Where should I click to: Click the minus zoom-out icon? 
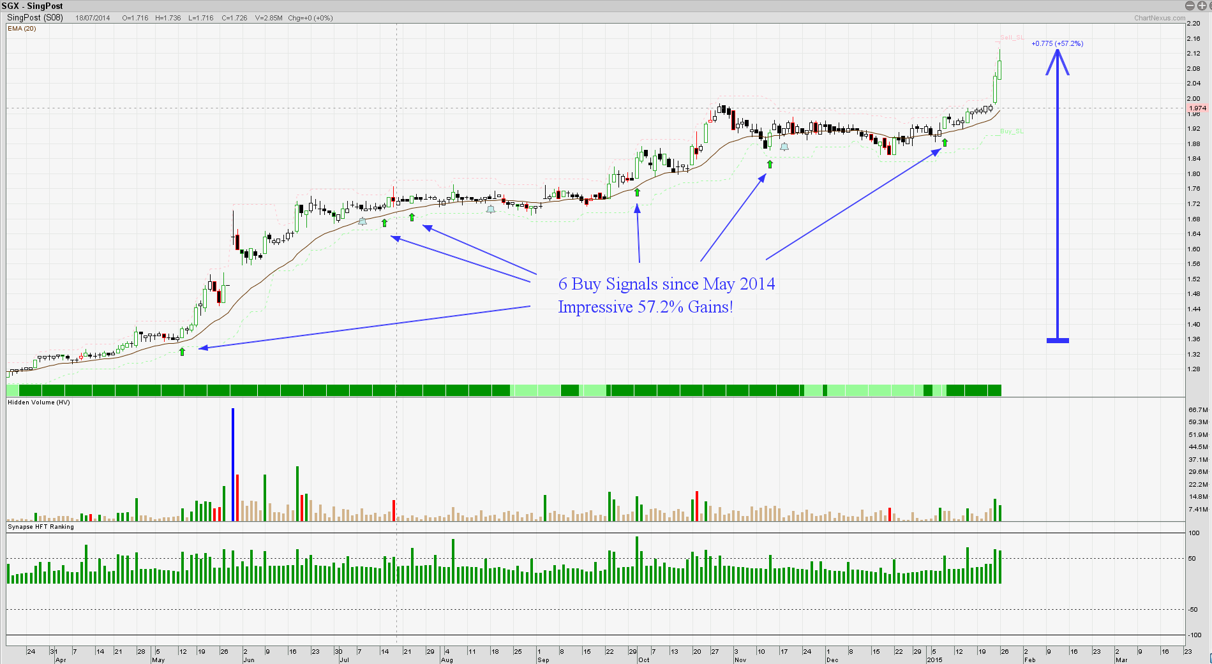(1190, 6)
